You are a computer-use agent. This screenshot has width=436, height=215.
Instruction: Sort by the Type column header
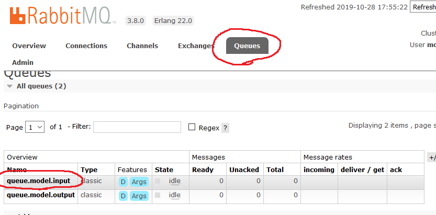[x=89, y=169]
